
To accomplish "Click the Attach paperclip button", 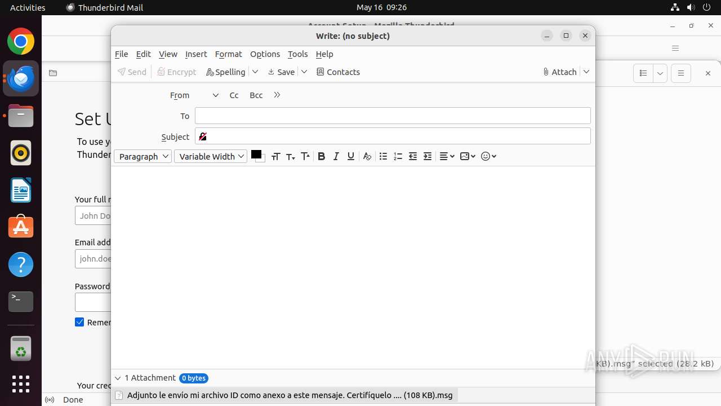I will tap(560, 72).
